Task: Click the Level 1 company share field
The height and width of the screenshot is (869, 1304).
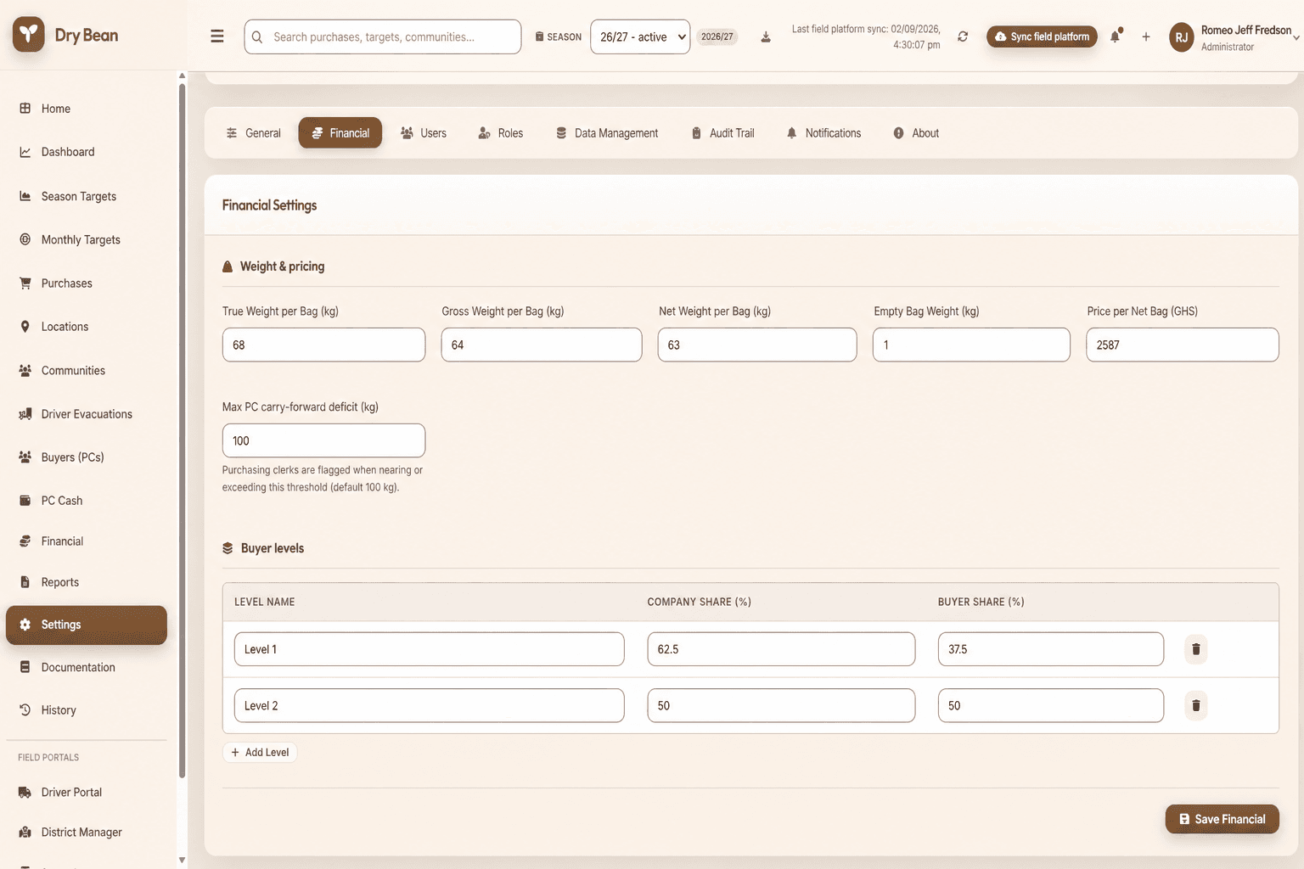Action: point(781,649)
